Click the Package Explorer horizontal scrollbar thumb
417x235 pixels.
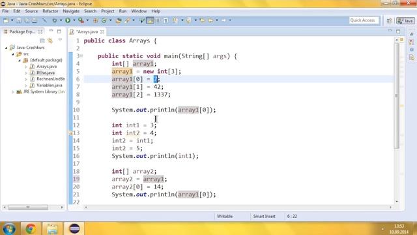click(28, 208)
